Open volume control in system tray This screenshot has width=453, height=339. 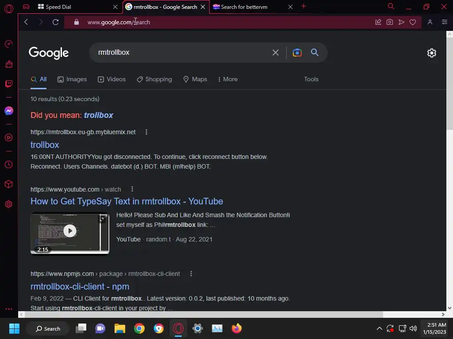[x=414, y=328]
